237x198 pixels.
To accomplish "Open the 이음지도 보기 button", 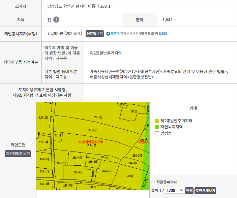I will click(18, 154).
